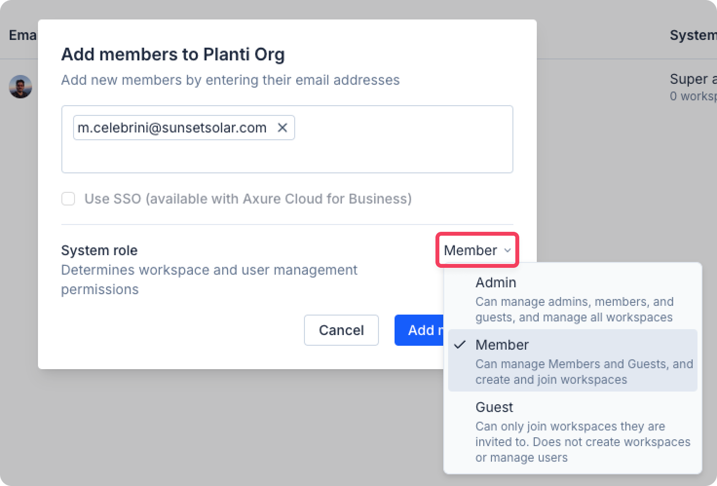Click the Use SSO label text
The image size is (717, 486).
coord(248,199)
